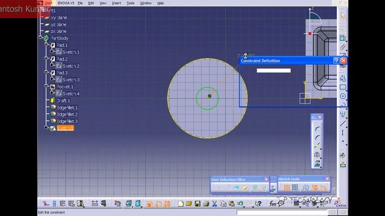Select the zx plane in the tree
This screenshot has width=385, height=216.
pos(58,31)
